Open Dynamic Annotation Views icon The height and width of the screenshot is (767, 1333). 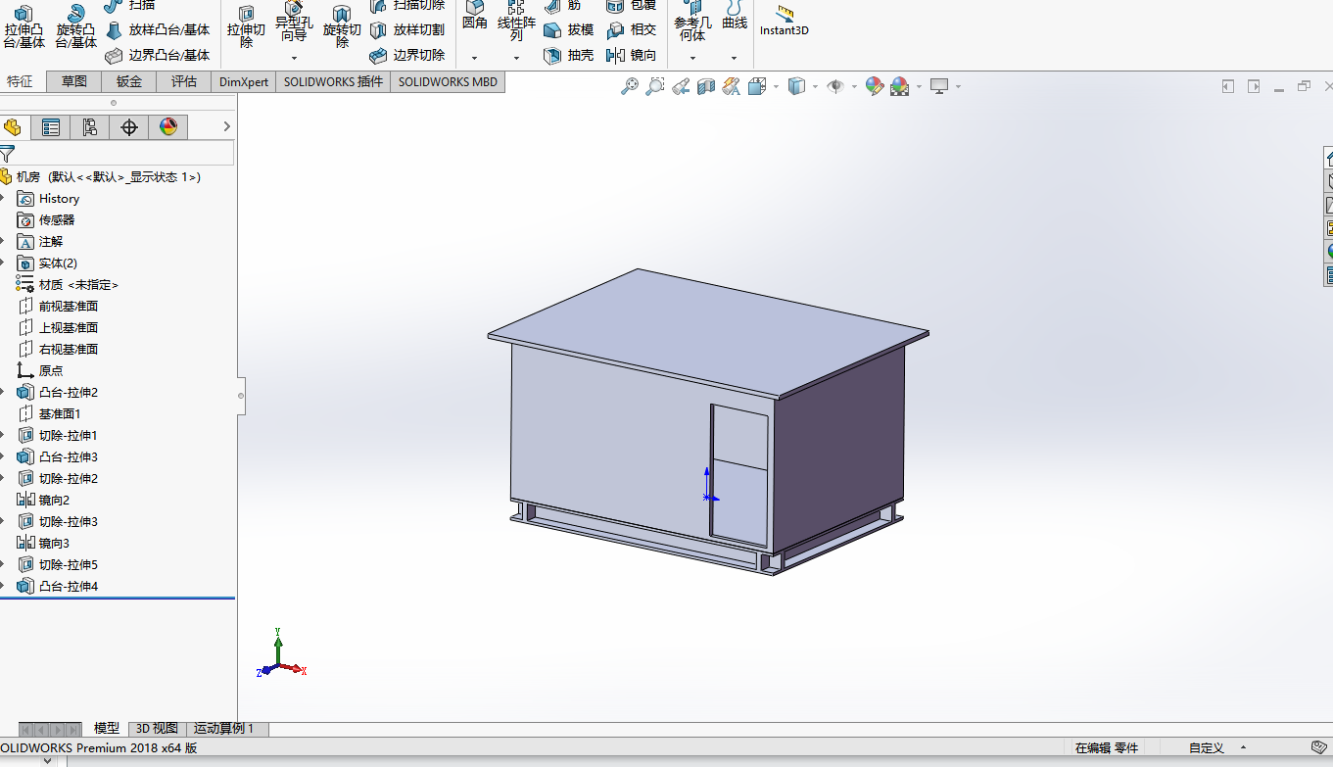tap(731, 86)
